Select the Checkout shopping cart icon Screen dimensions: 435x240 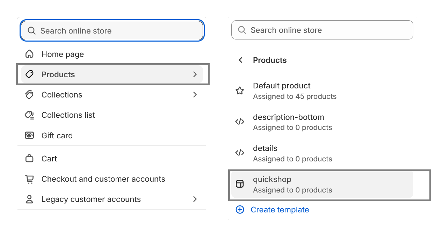(29, 179)
